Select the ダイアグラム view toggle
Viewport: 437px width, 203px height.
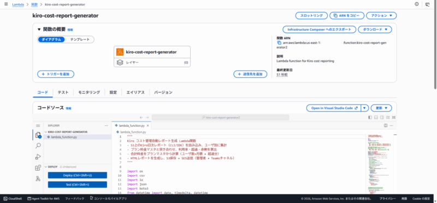[x=51, y=39]
